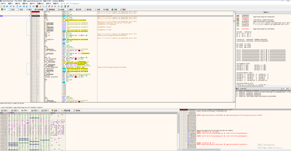291x151 pixels.
Task: Open the 文件 (File) menu
Action: (3, 4)
